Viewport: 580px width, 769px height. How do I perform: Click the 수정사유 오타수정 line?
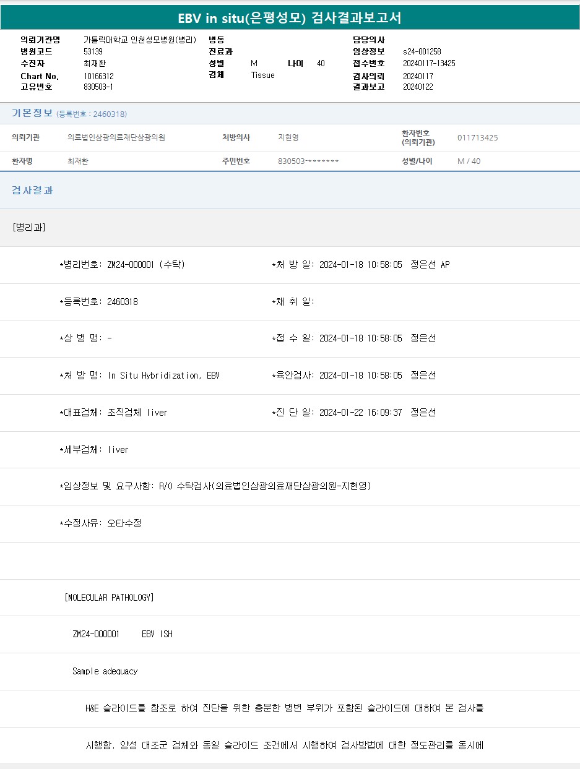[100, 523]
